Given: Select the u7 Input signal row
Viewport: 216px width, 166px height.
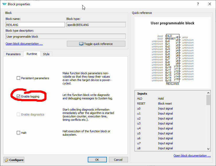Looking at the screenshot, I should tap(170, 143).
